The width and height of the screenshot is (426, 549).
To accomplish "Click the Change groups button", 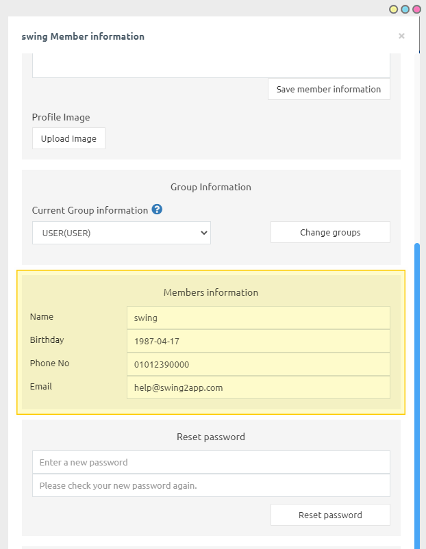I will (330, 232).
